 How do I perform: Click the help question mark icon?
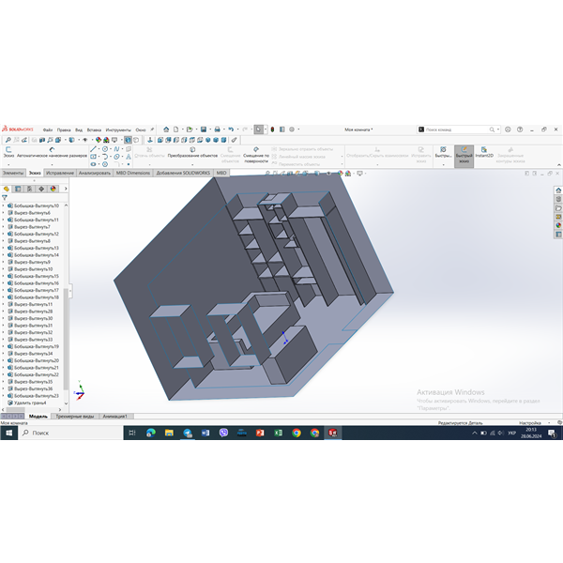[520, 129]
